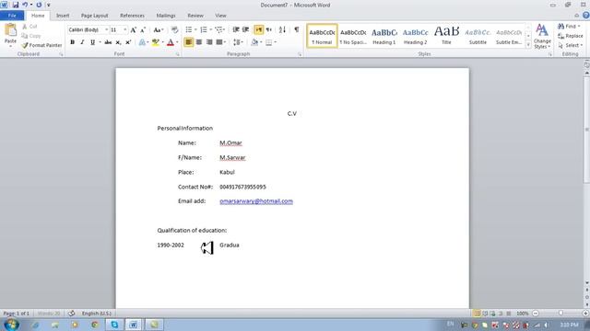Toggle subscript formatting

tap(118, 42)
